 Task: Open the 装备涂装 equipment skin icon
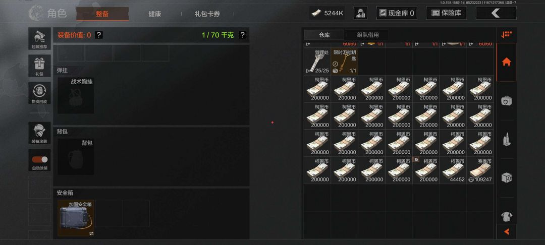[x=40, y=133]
